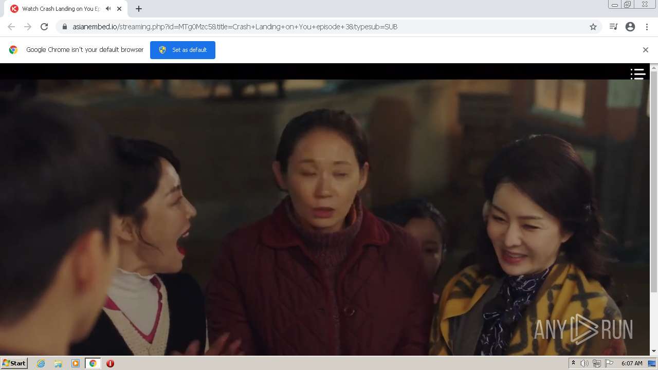658x370 pixels.
Task: Open the red antivirus taskbar icon
Action: (110, 363)
